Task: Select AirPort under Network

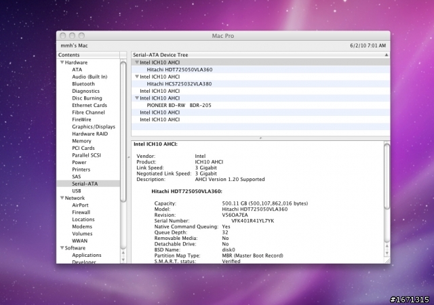Action: tap(80, 205)
